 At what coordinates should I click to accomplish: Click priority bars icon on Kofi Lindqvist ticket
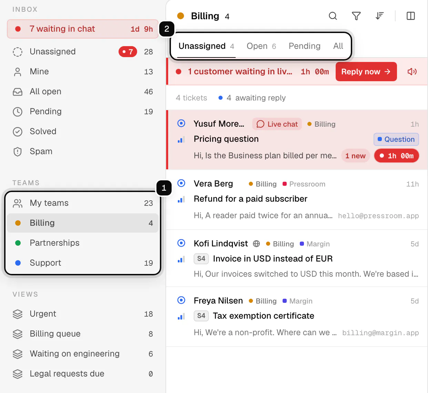(x=181, y=259)
